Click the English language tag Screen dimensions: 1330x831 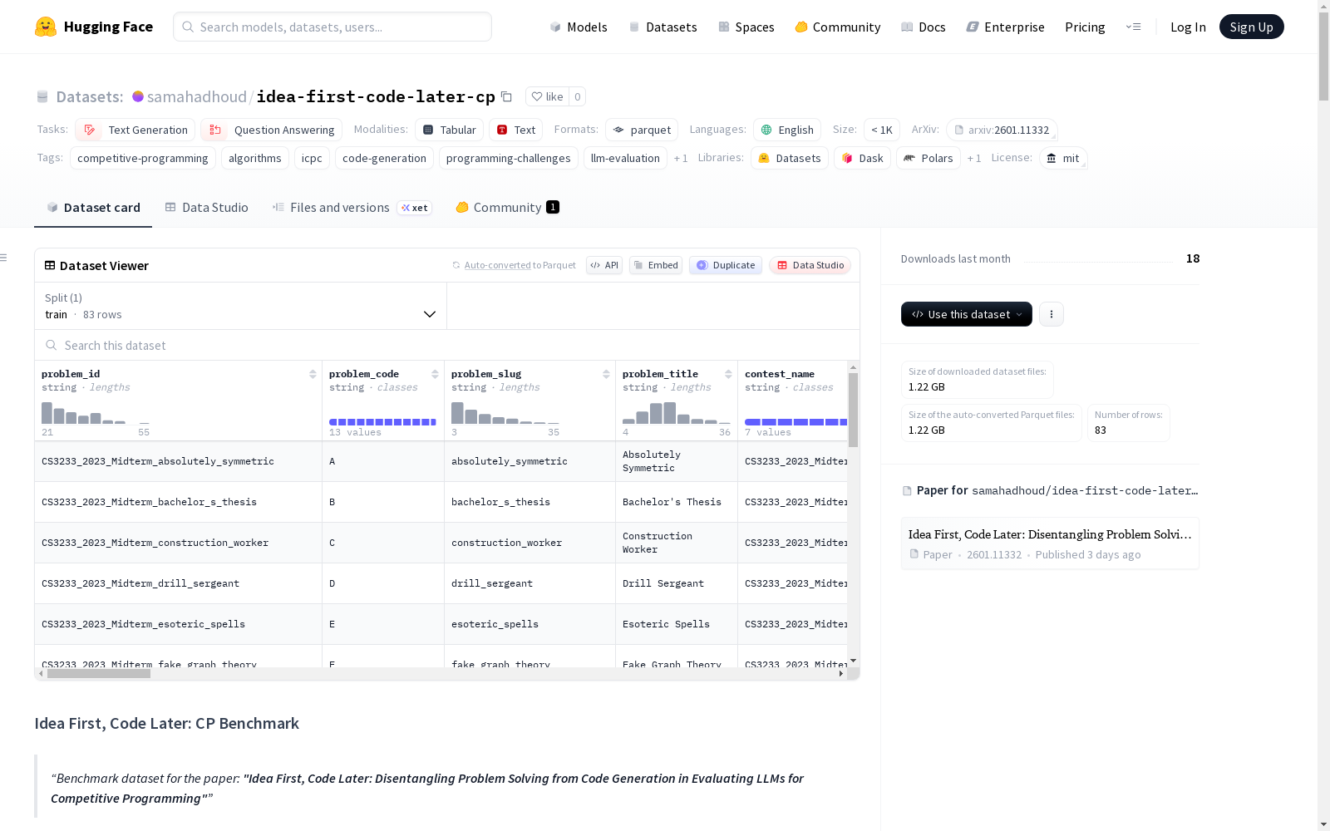point(787,130)
